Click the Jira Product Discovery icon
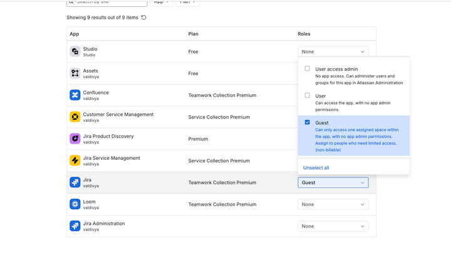Image resolution: width=451 pixels, height=253 pixels. point(75,139)
